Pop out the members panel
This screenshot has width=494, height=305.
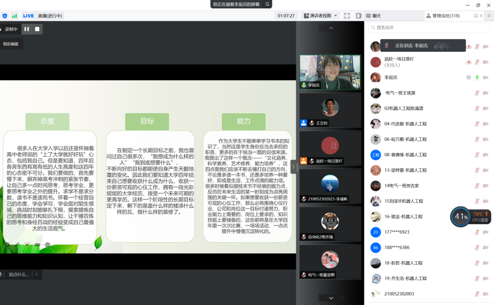coord(476,16)
